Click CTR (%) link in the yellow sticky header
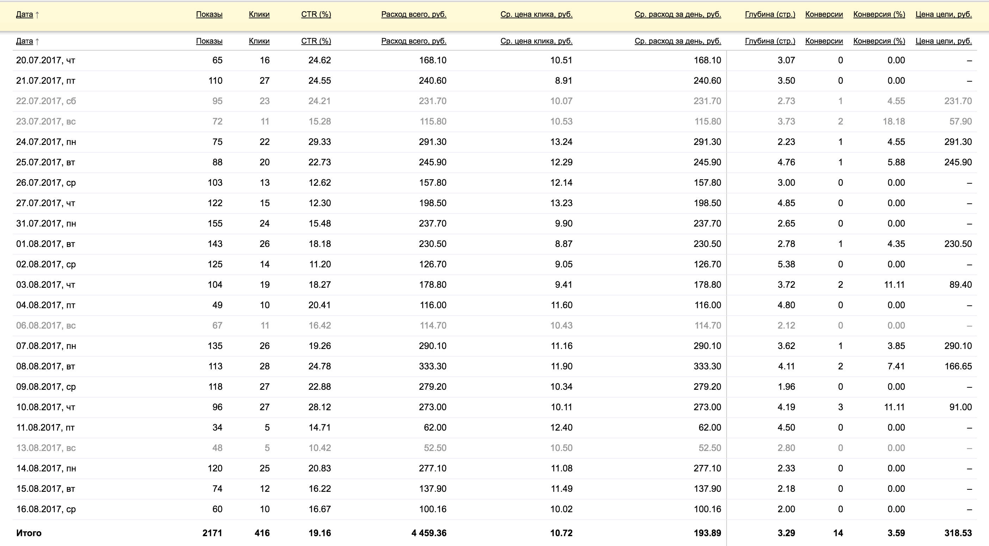This screenshot has height=546, width=989. point(316,14)
